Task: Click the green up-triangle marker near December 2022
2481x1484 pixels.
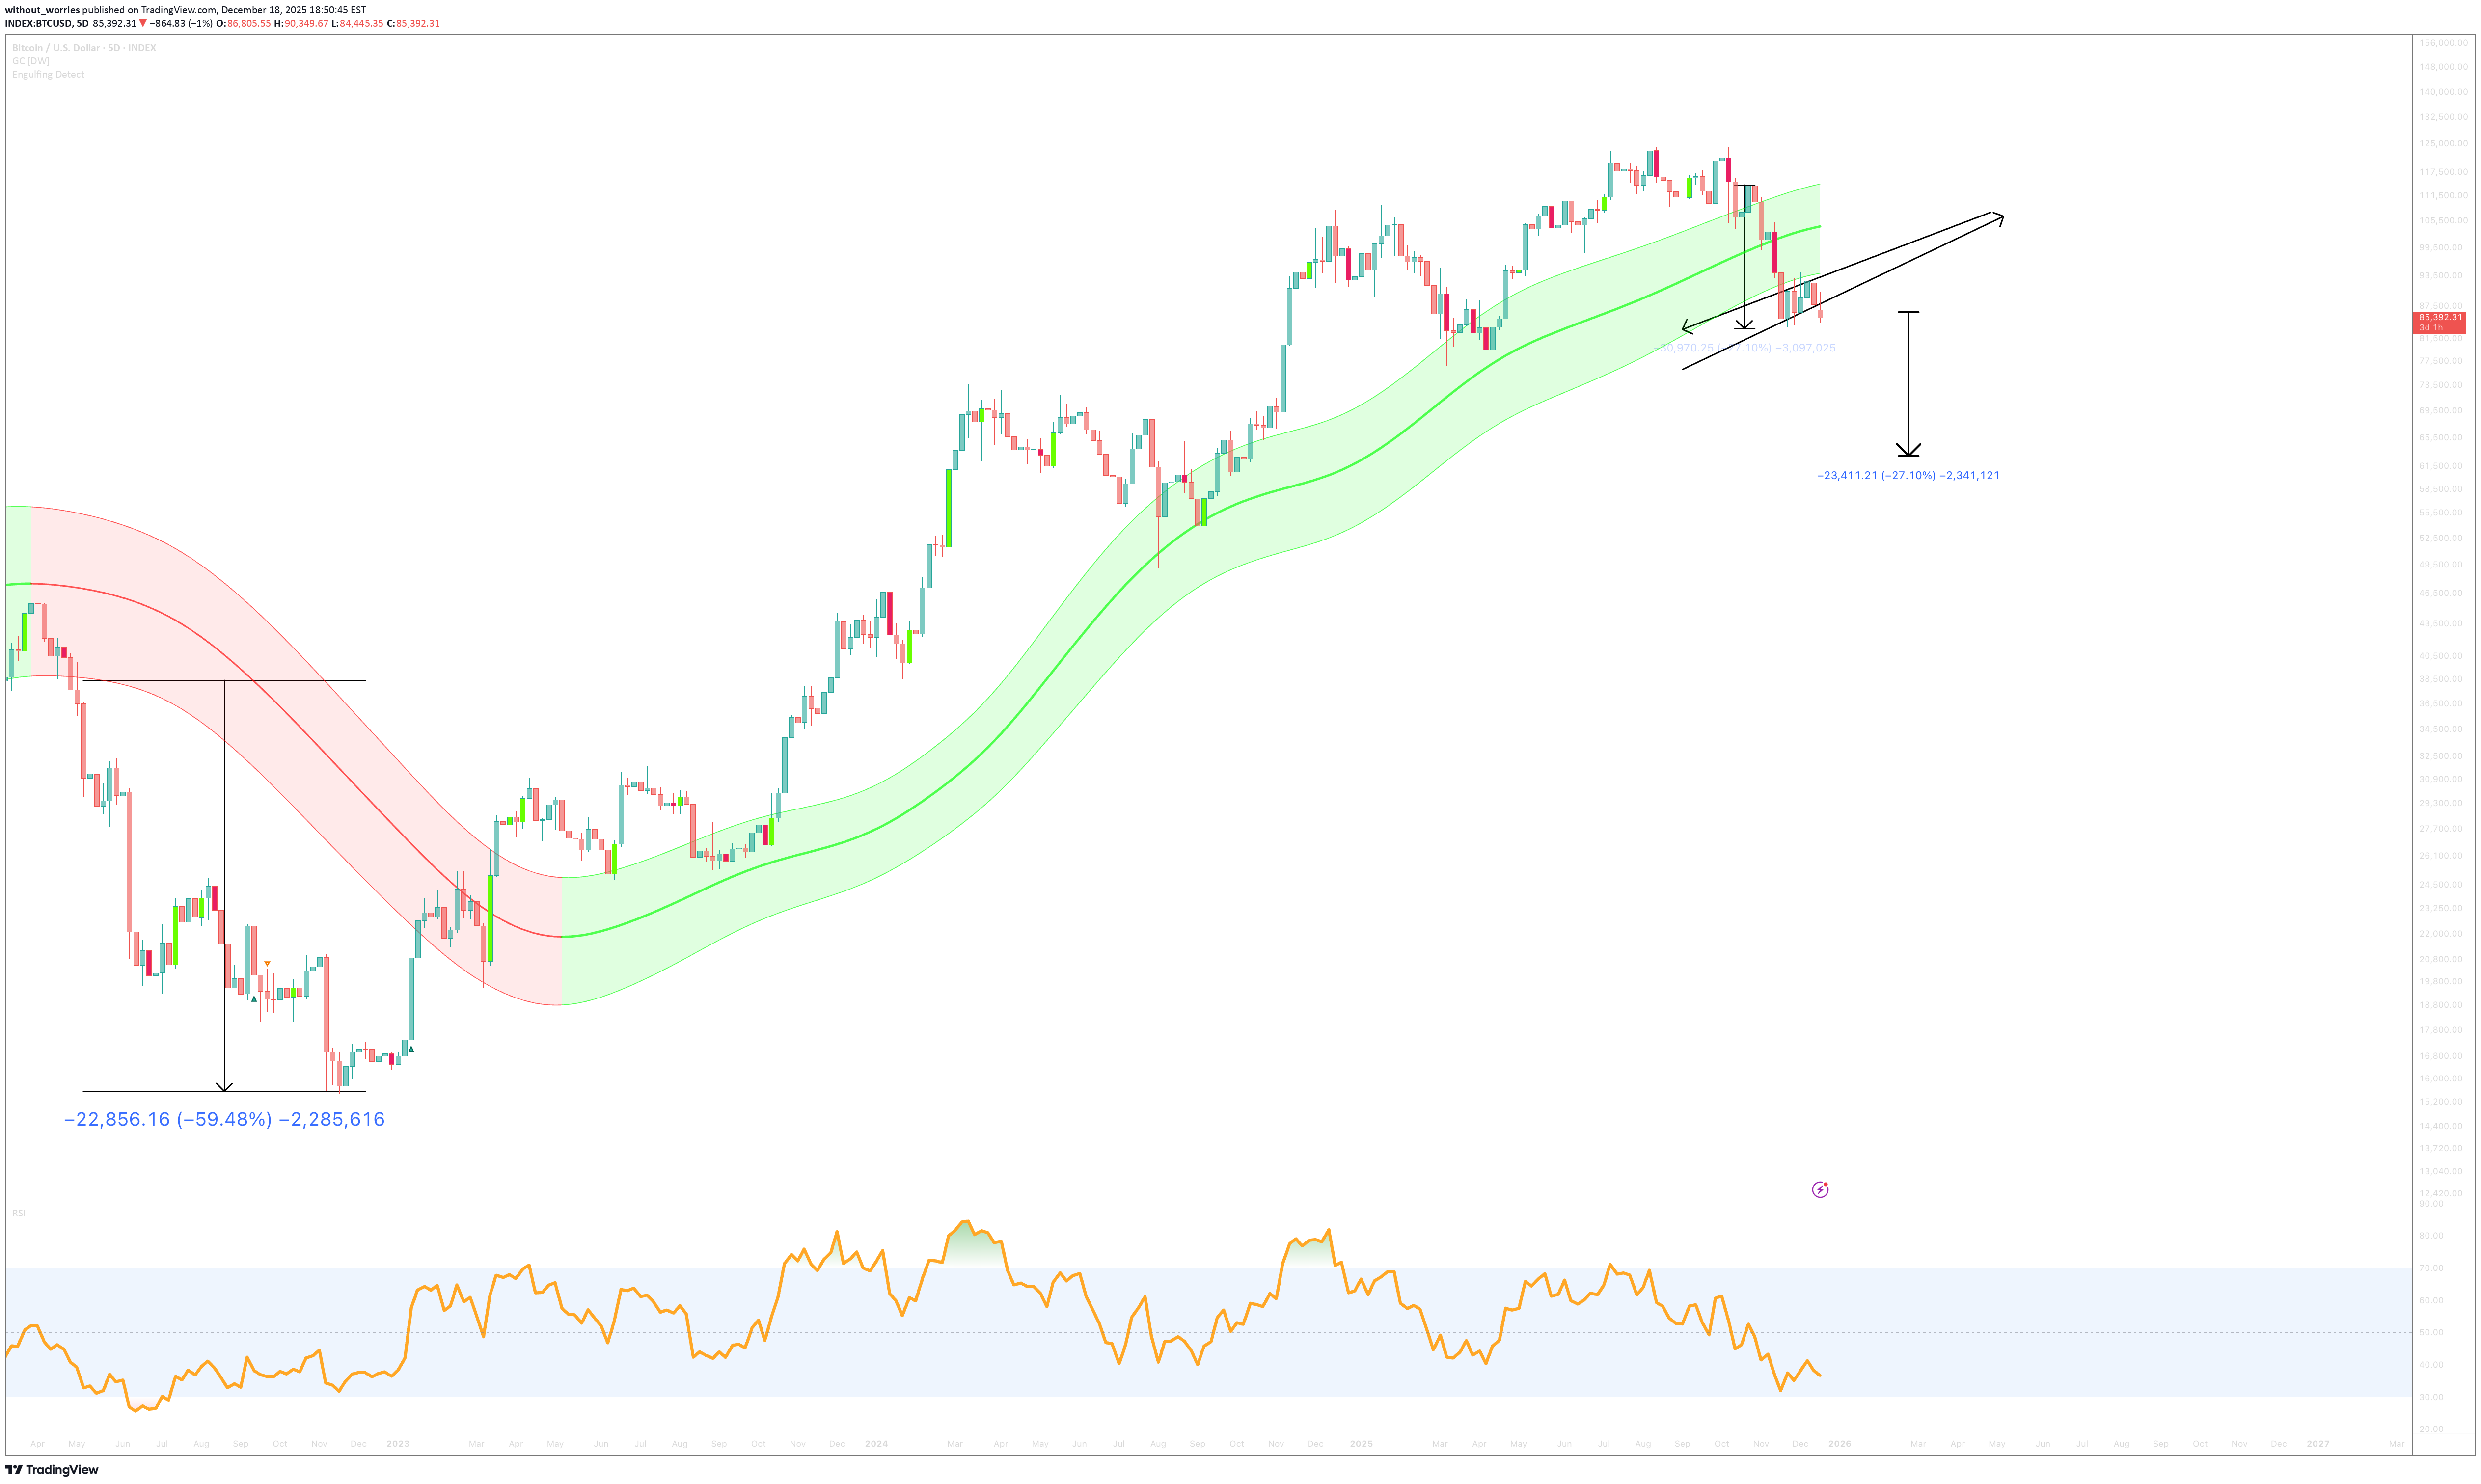Action: click(x=411, y=1049)
